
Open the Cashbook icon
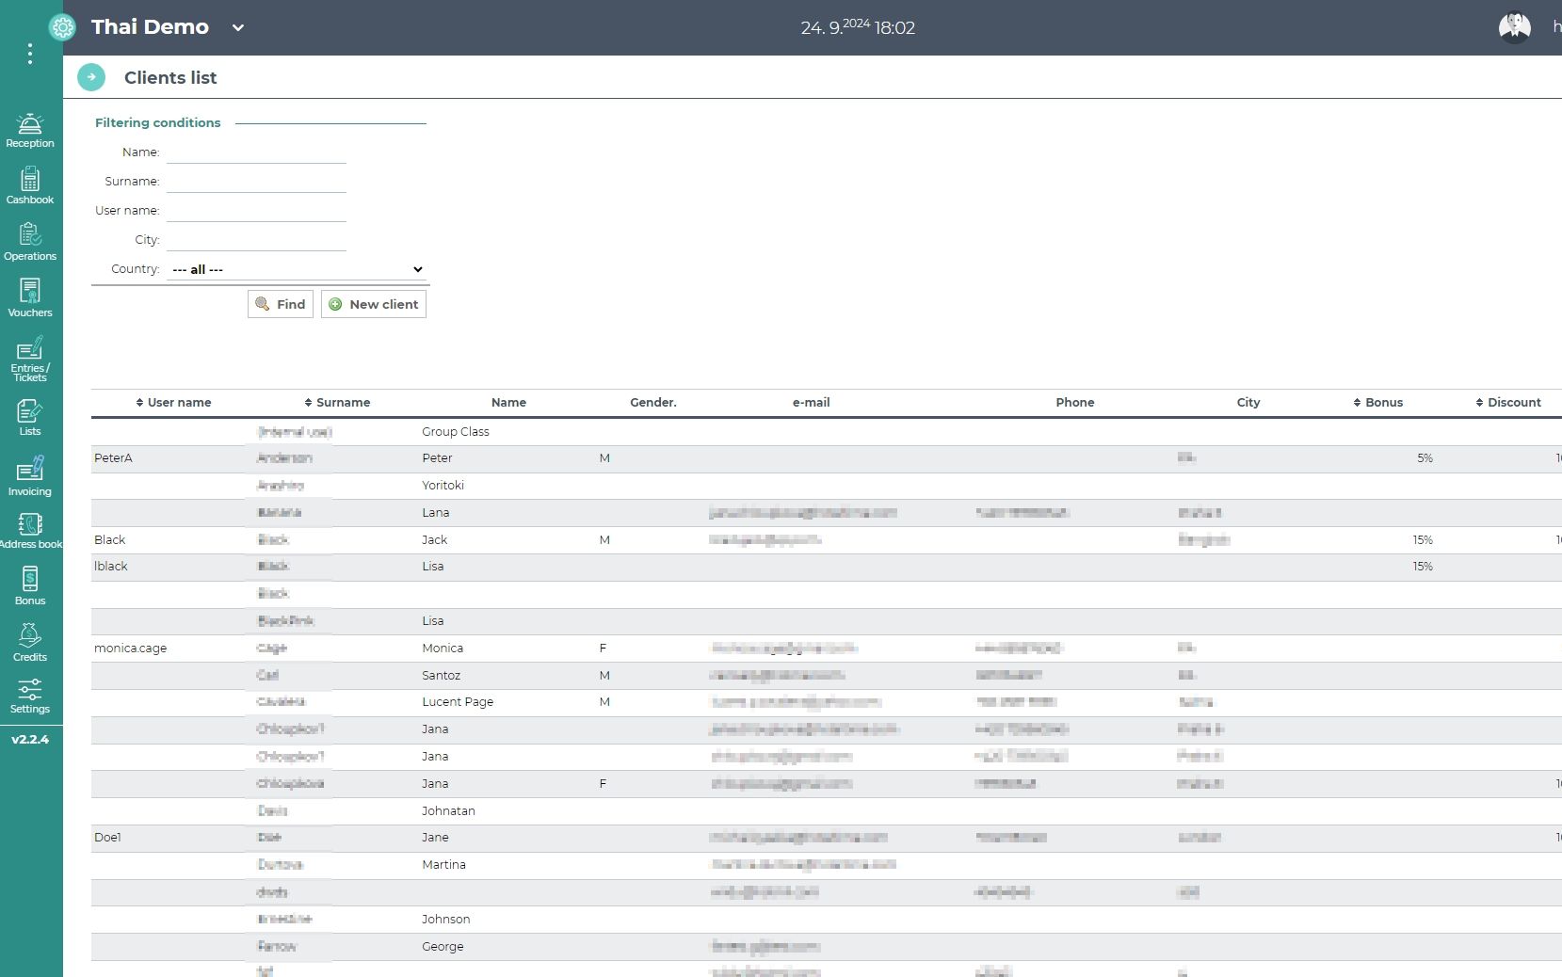(x=30, y=185)
